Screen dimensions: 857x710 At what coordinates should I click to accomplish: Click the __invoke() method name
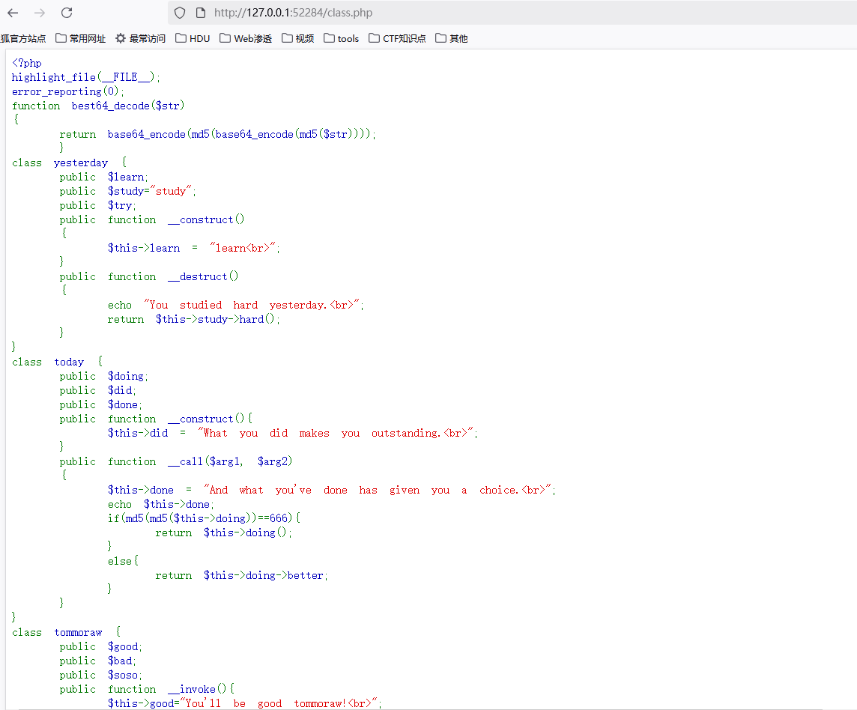(x=197, y=689)
